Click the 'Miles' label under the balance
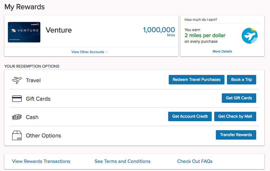The image size is (270, 171). point(171,35)
